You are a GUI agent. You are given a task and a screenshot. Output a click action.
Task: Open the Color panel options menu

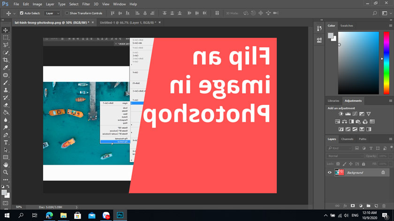[x=390, y=26]
